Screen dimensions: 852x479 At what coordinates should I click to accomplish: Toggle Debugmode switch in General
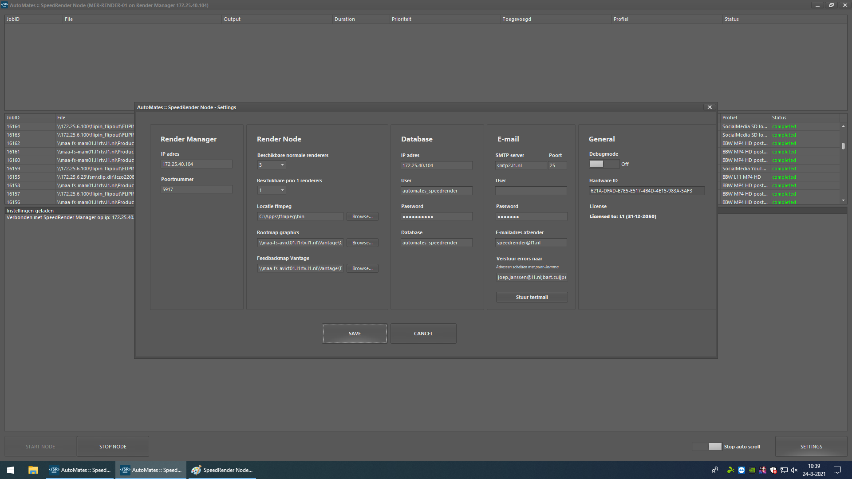604,164
